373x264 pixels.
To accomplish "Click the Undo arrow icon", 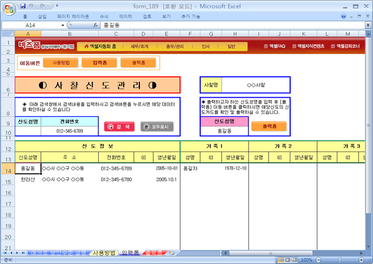I will 32,6.
